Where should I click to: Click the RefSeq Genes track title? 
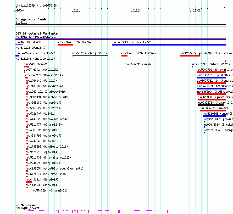tap(26, 205)
